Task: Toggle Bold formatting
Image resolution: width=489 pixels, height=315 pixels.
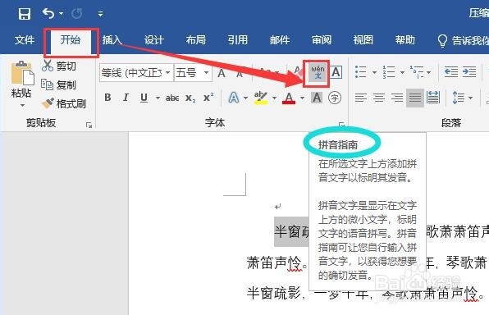Action: click(x=107, y=98)
